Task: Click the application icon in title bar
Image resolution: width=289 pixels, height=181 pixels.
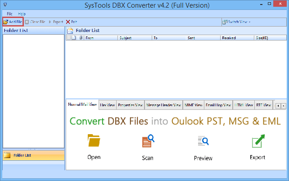Action: point(5,5)
